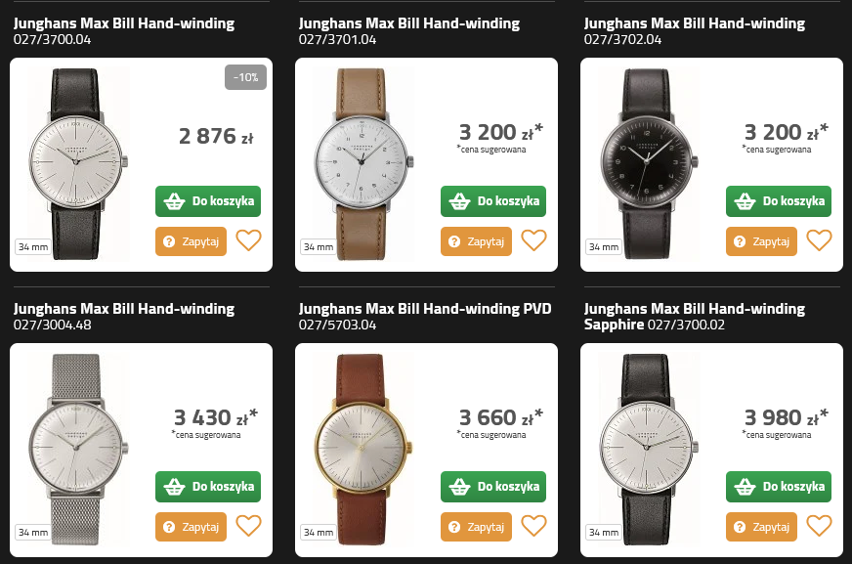Click Do koszyka for the 3 980 zł Sapphire watch
Screen dimensions: 852x564
(779, 487)
